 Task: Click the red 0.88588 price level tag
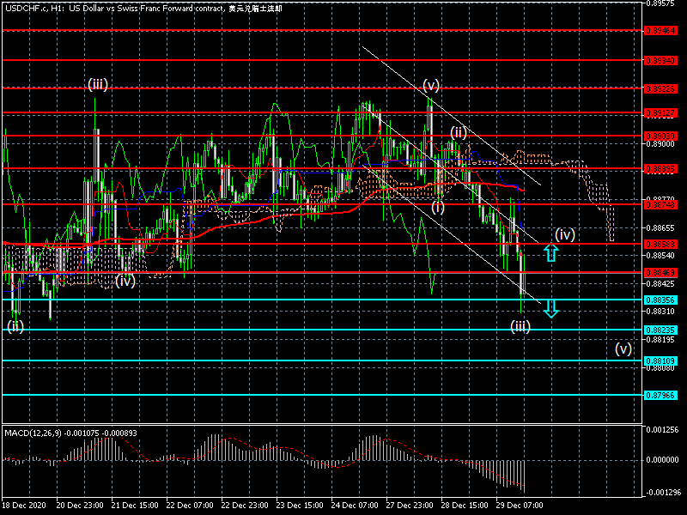[x=661, y=245]
